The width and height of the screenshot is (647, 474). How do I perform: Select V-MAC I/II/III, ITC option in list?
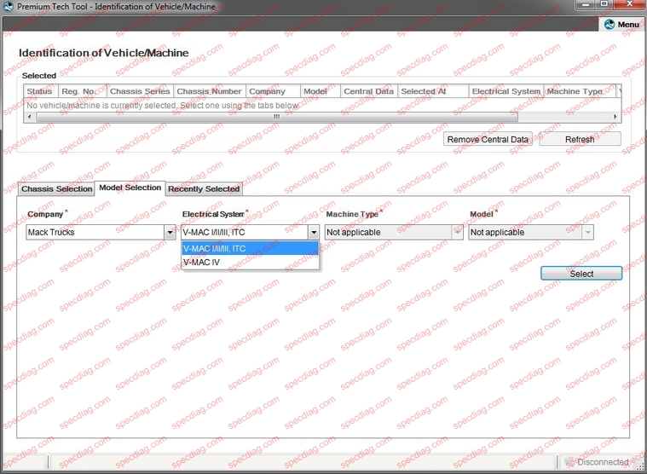[x=214, y=248]
